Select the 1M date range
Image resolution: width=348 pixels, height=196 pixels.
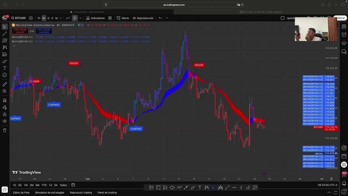click(26, 185)
